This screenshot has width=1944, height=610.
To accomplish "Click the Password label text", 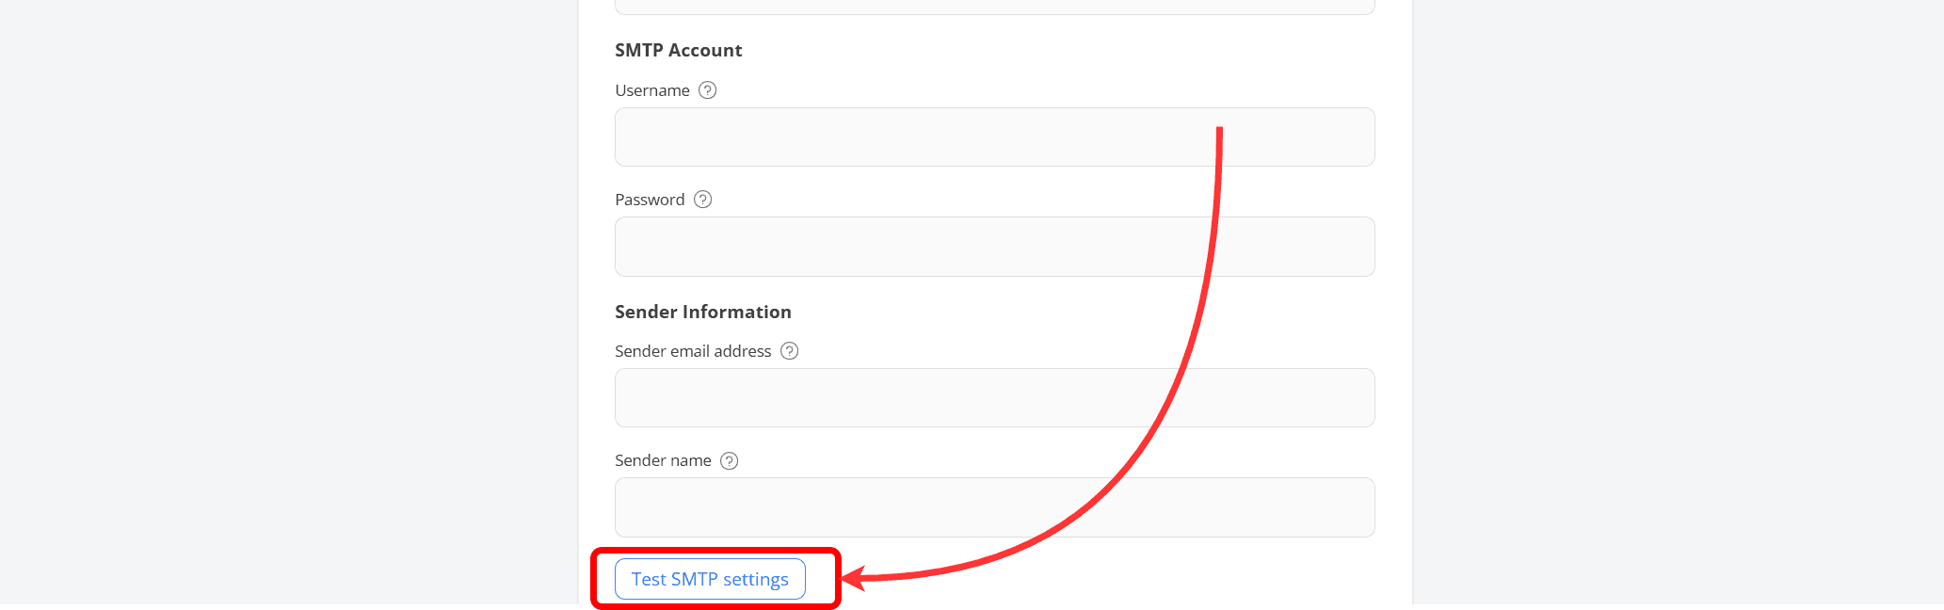I will pyautogui.click(x=649, y=199).
